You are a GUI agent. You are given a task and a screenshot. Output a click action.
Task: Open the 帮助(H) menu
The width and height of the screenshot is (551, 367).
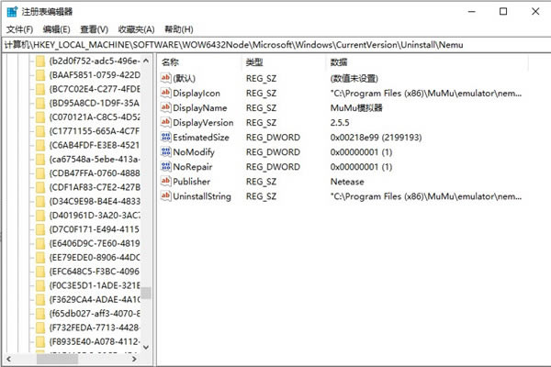[178, 29]
